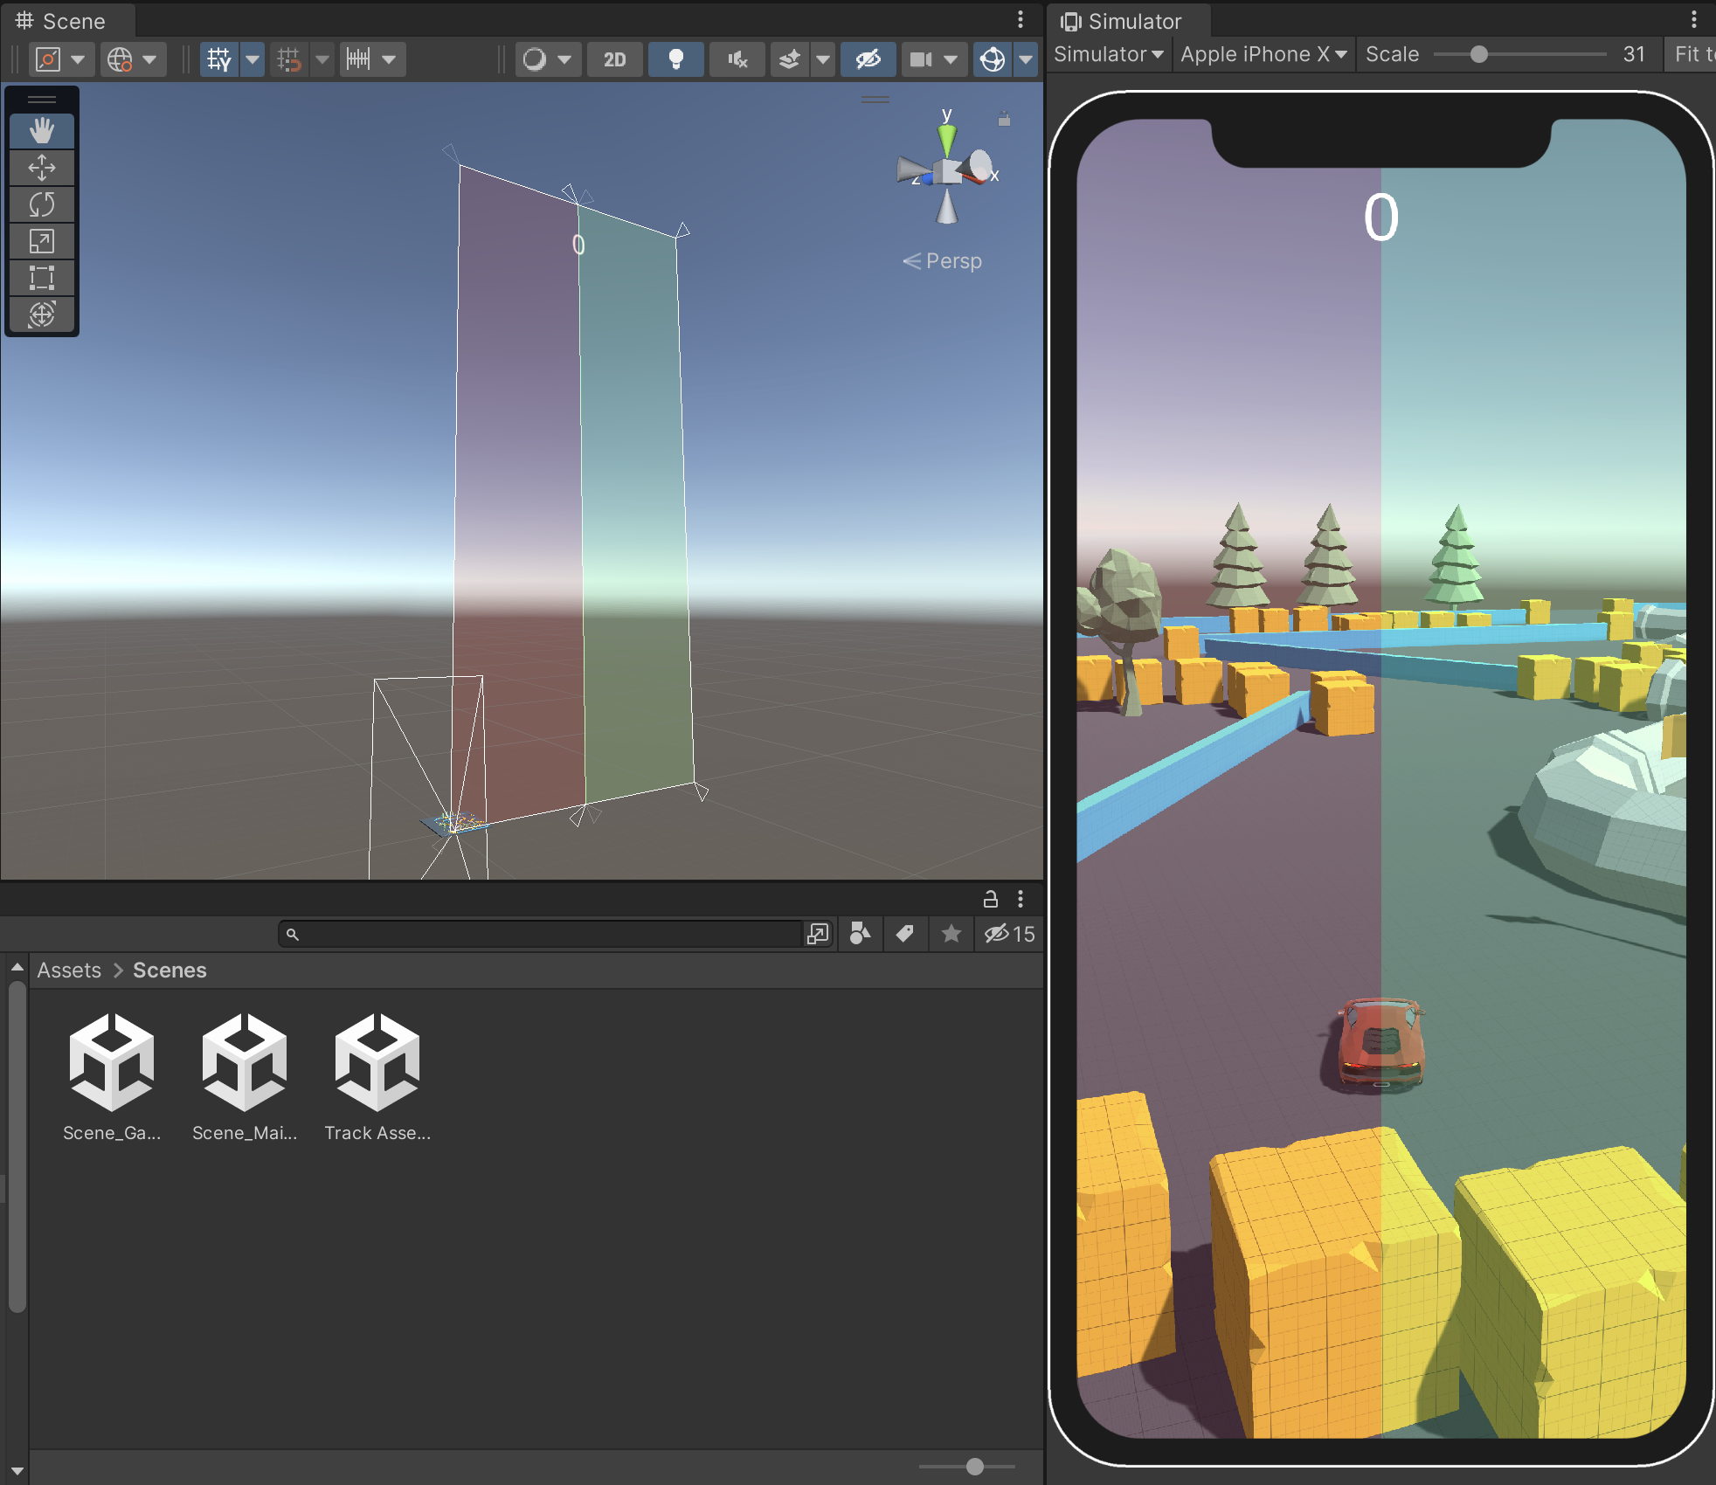Screen dimensions: 1716x1485
Task: Click the Assets breadcrumb link
Action: tap(69, 970)
